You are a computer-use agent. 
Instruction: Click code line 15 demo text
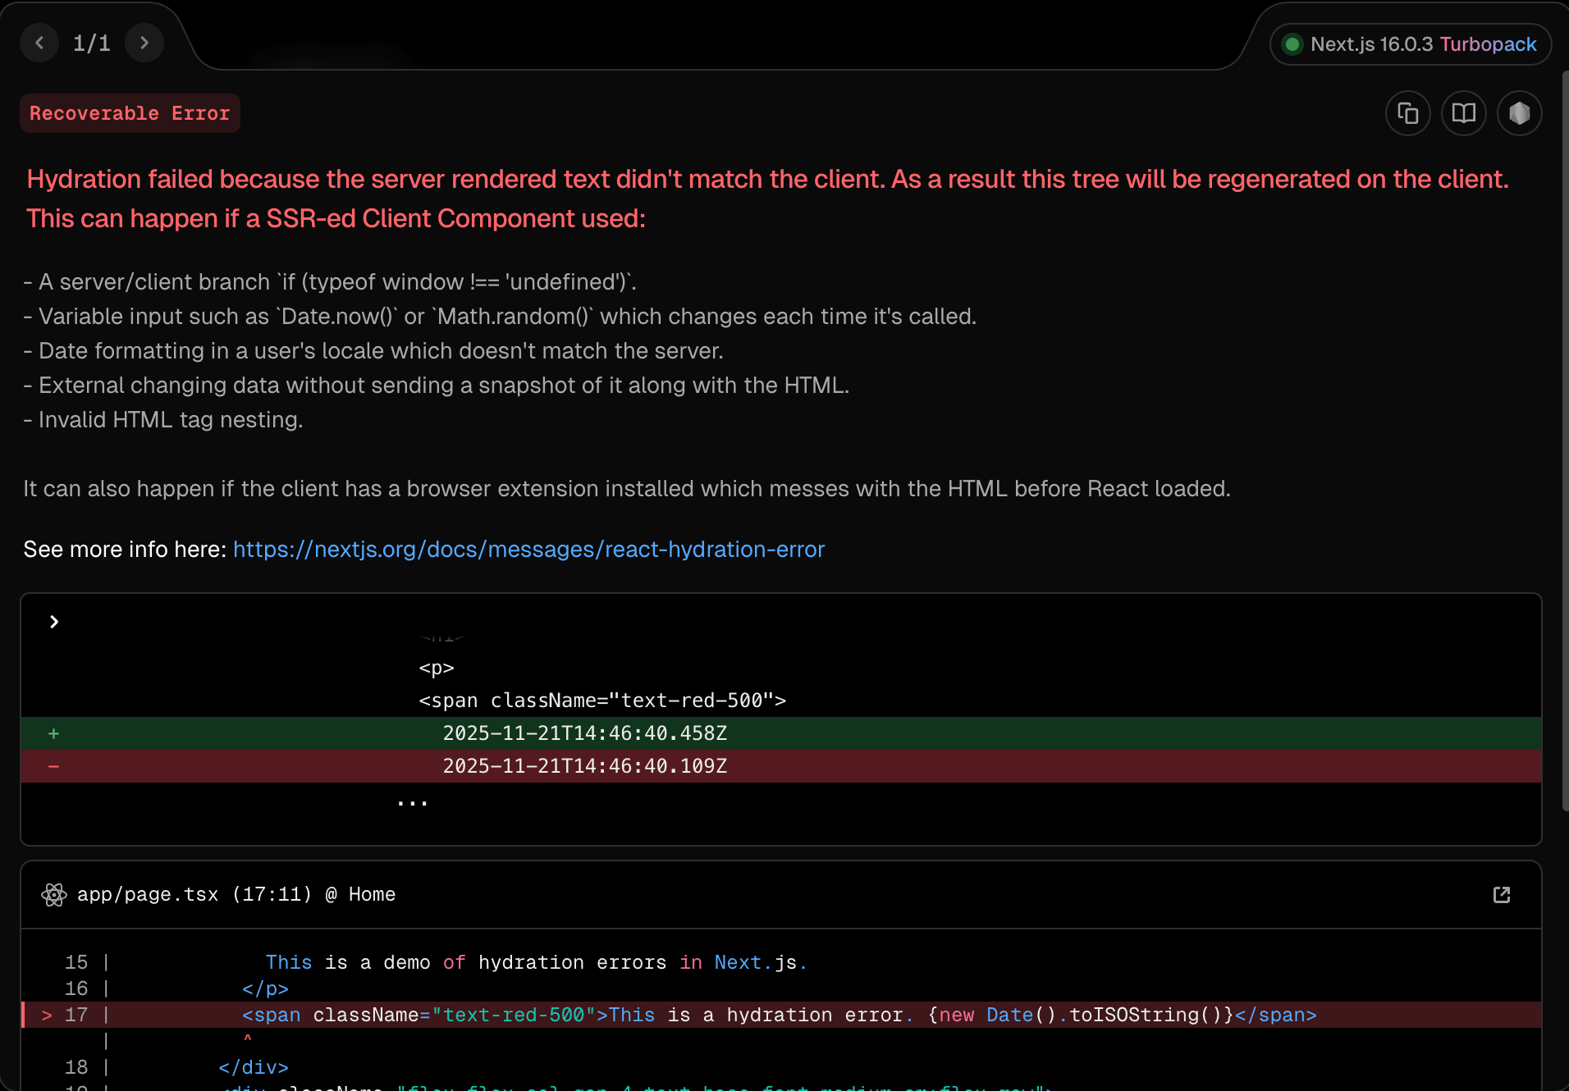click(x=537, y=962)
